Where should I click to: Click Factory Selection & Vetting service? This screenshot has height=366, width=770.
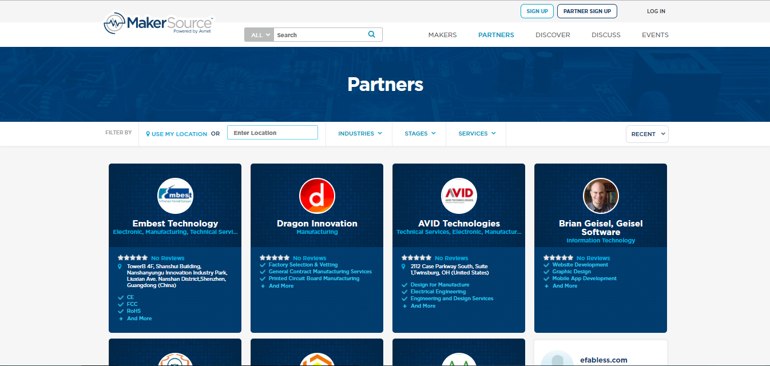303,265
